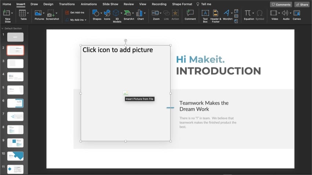Image resolution: width=312 pixels, height=175 pixels.
Task: Expand the Table dropdown
Action: click(29, 13)
